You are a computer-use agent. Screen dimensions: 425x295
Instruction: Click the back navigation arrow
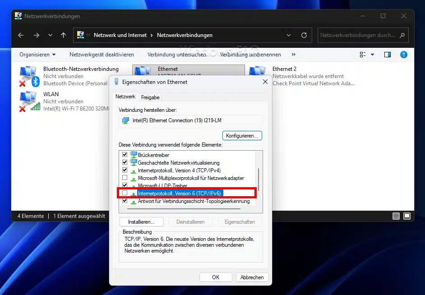point(21,35)
